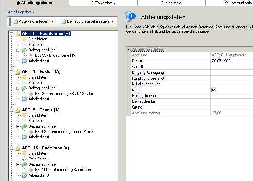Click the Eintritt date field
253x181 pixels.
pos(232,61)
